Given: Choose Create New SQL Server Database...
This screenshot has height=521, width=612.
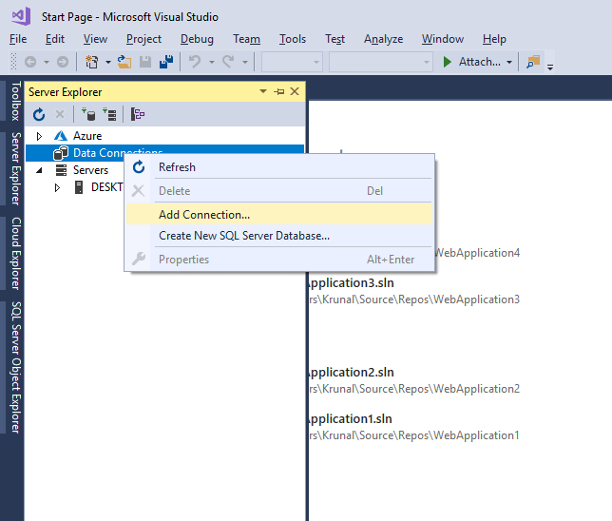Looking at the screenshot, I should [279, 236].
